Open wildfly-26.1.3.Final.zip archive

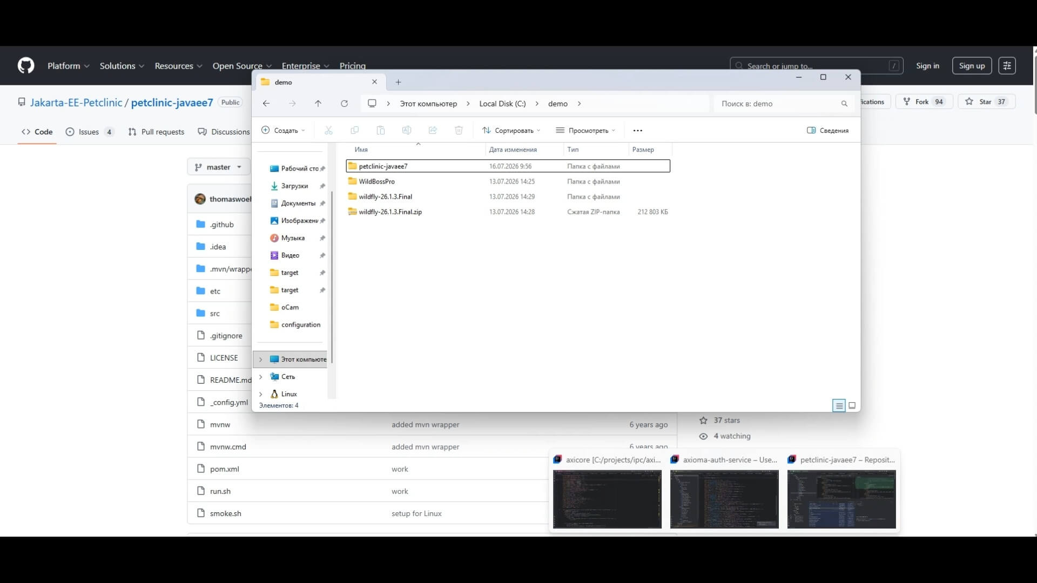click(x=390, y=212)
